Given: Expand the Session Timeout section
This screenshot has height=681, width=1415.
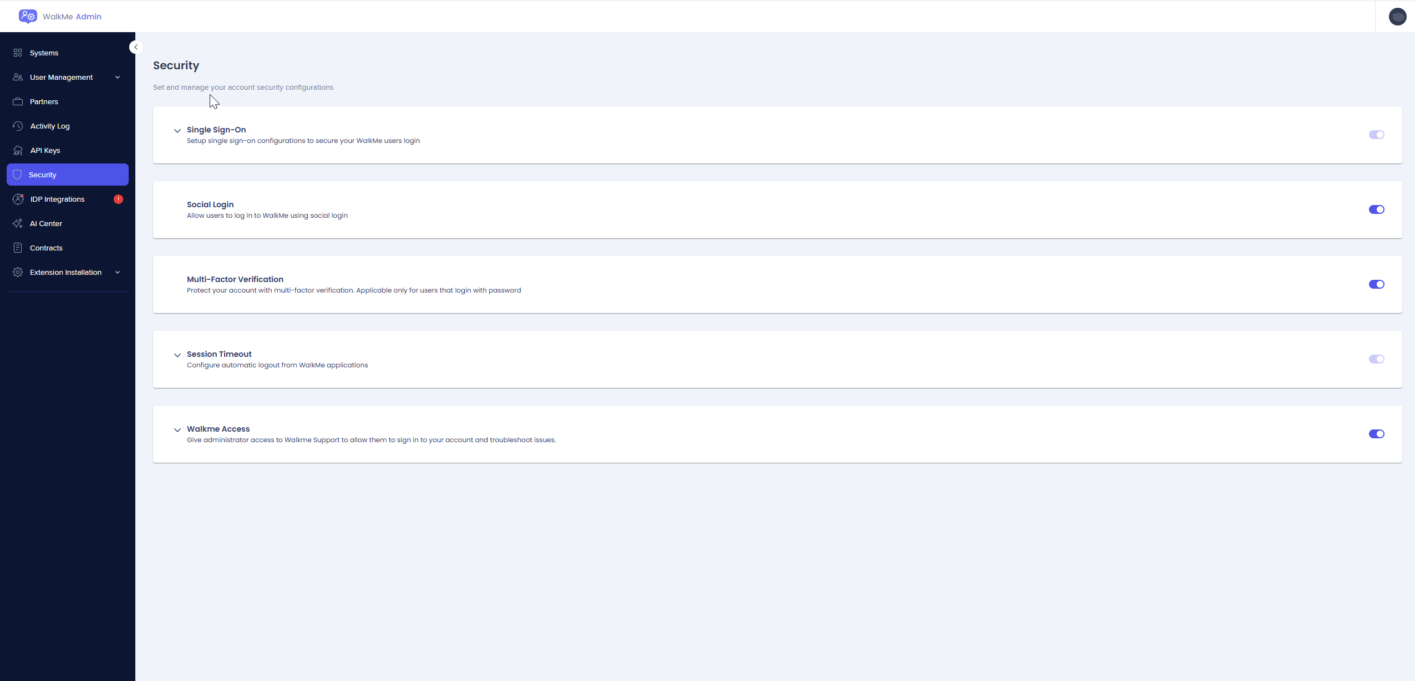Looking at the screenshot, I should pyautogui.click(x=177, y=355).
